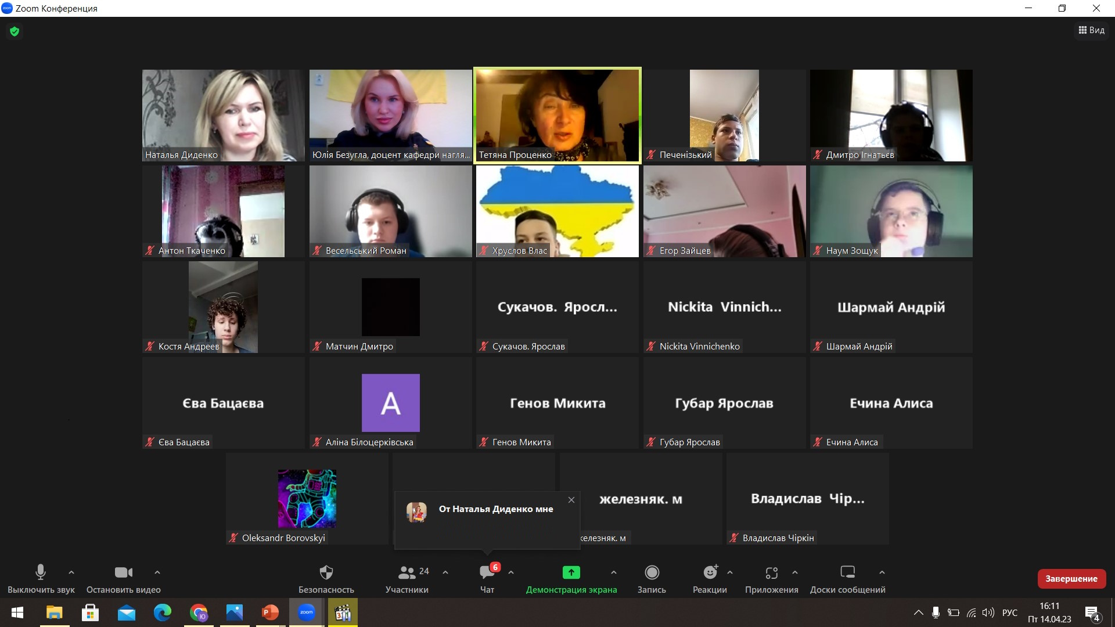Open the Whiteboards icon

coord(847,573)
